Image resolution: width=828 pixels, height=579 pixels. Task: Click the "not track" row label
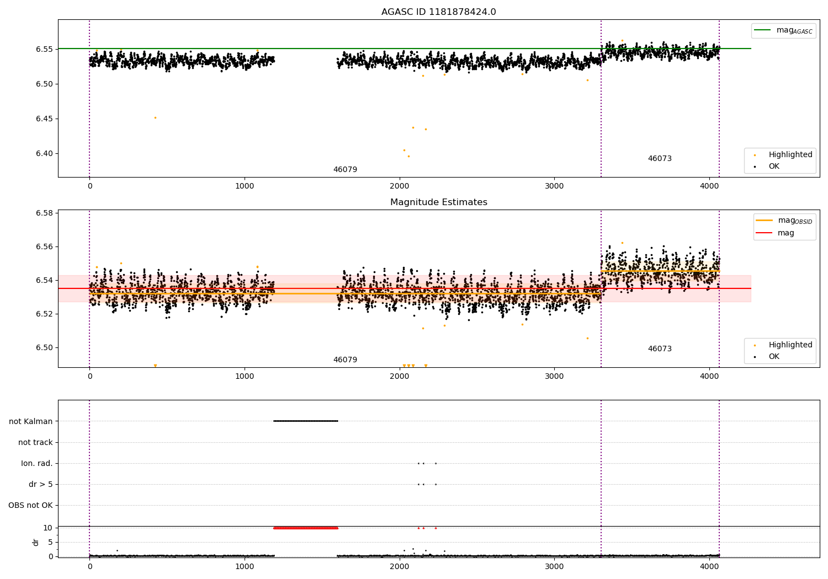point(35,442)
